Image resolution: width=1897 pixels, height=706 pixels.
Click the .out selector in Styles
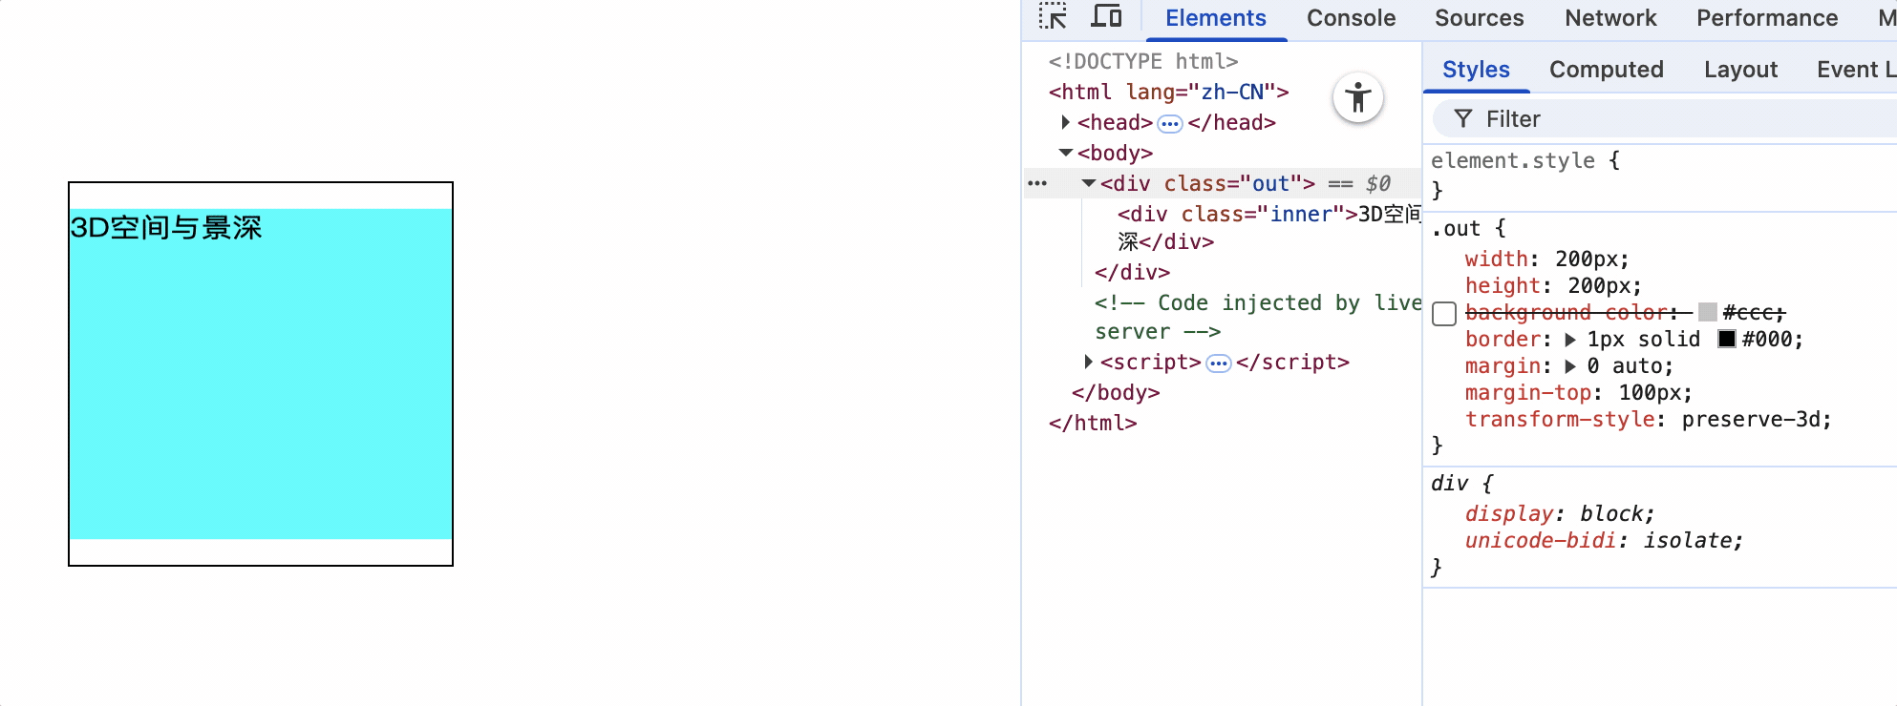point(1456,229)
